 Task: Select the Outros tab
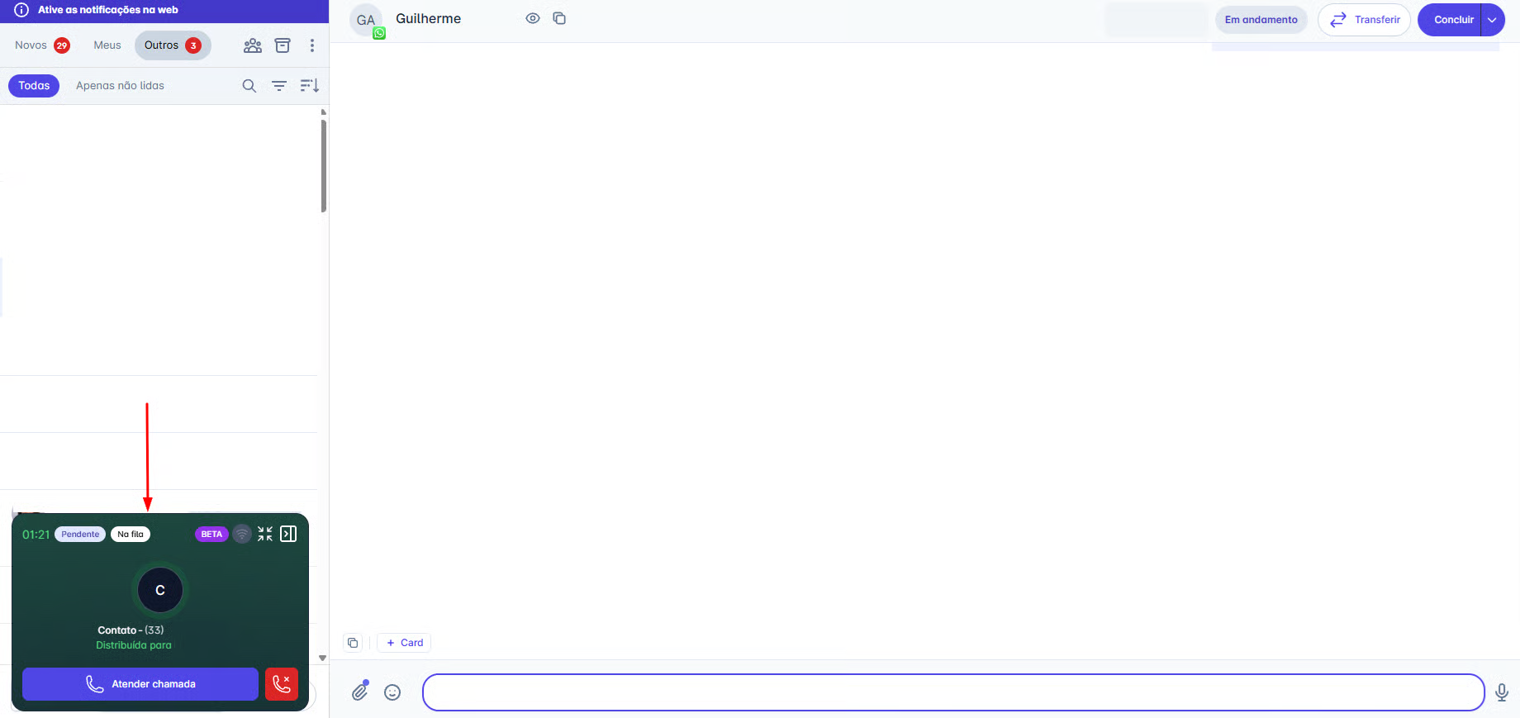coord(173,45)
